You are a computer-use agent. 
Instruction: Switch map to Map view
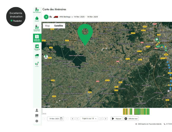47,26
